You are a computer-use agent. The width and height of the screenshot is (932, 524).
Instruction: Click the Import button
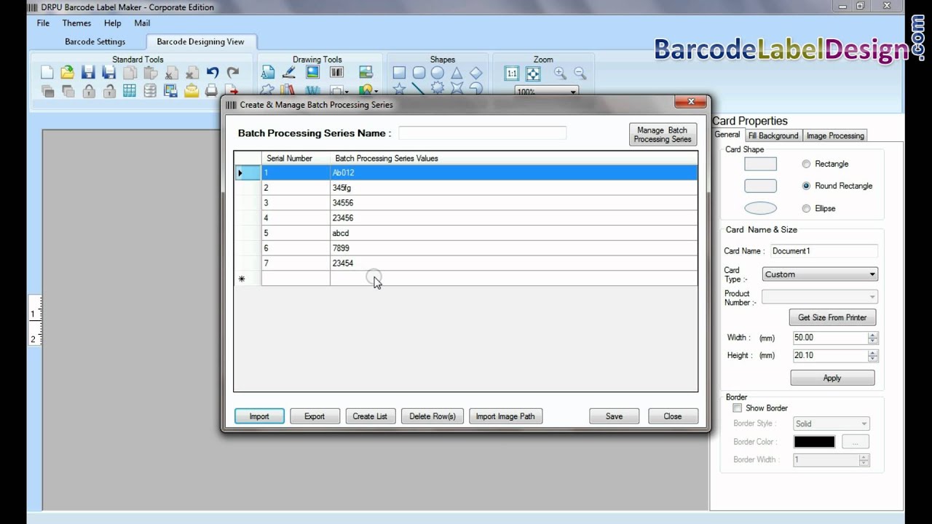[259, 416]
